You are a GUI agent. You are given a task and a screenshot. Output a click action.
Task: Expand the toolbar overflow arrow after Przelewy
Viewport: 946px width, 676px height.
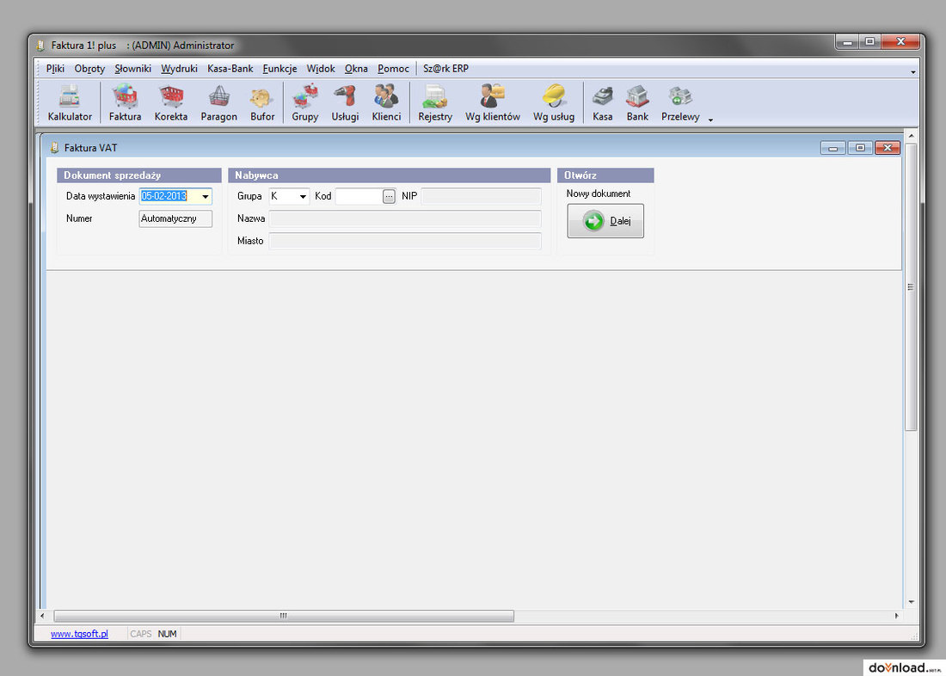point(710,120)
